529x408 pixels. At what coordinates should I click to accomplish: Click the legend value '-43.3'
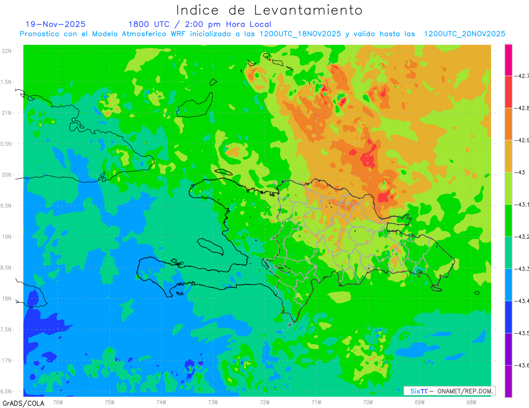[x=522, y=269]
